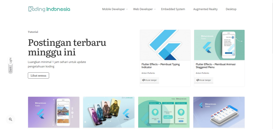The width and height of the screenshot is (273, 129).
Task: Open the Bulb Setup screens thumbnail
Action: 164,112
